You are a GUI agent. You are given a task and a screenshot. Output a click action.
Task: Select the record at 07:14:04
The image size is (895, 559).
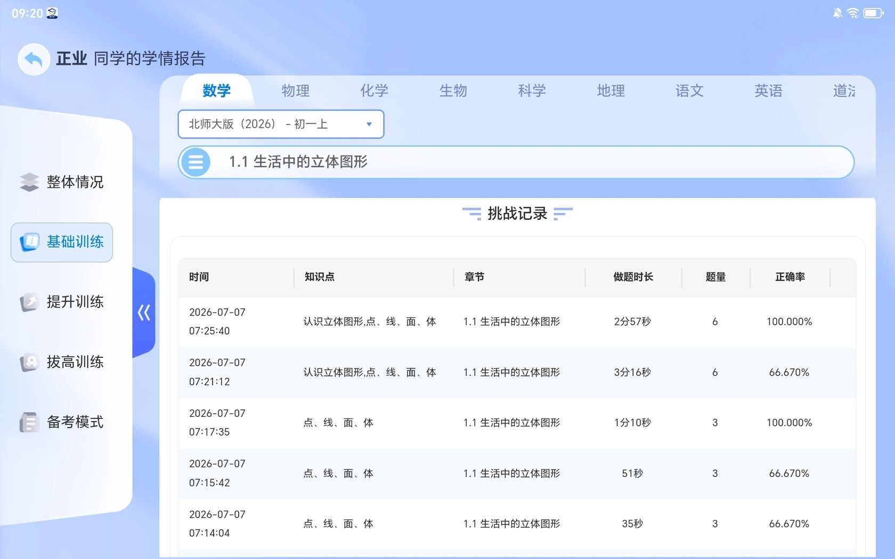point(517,524)
